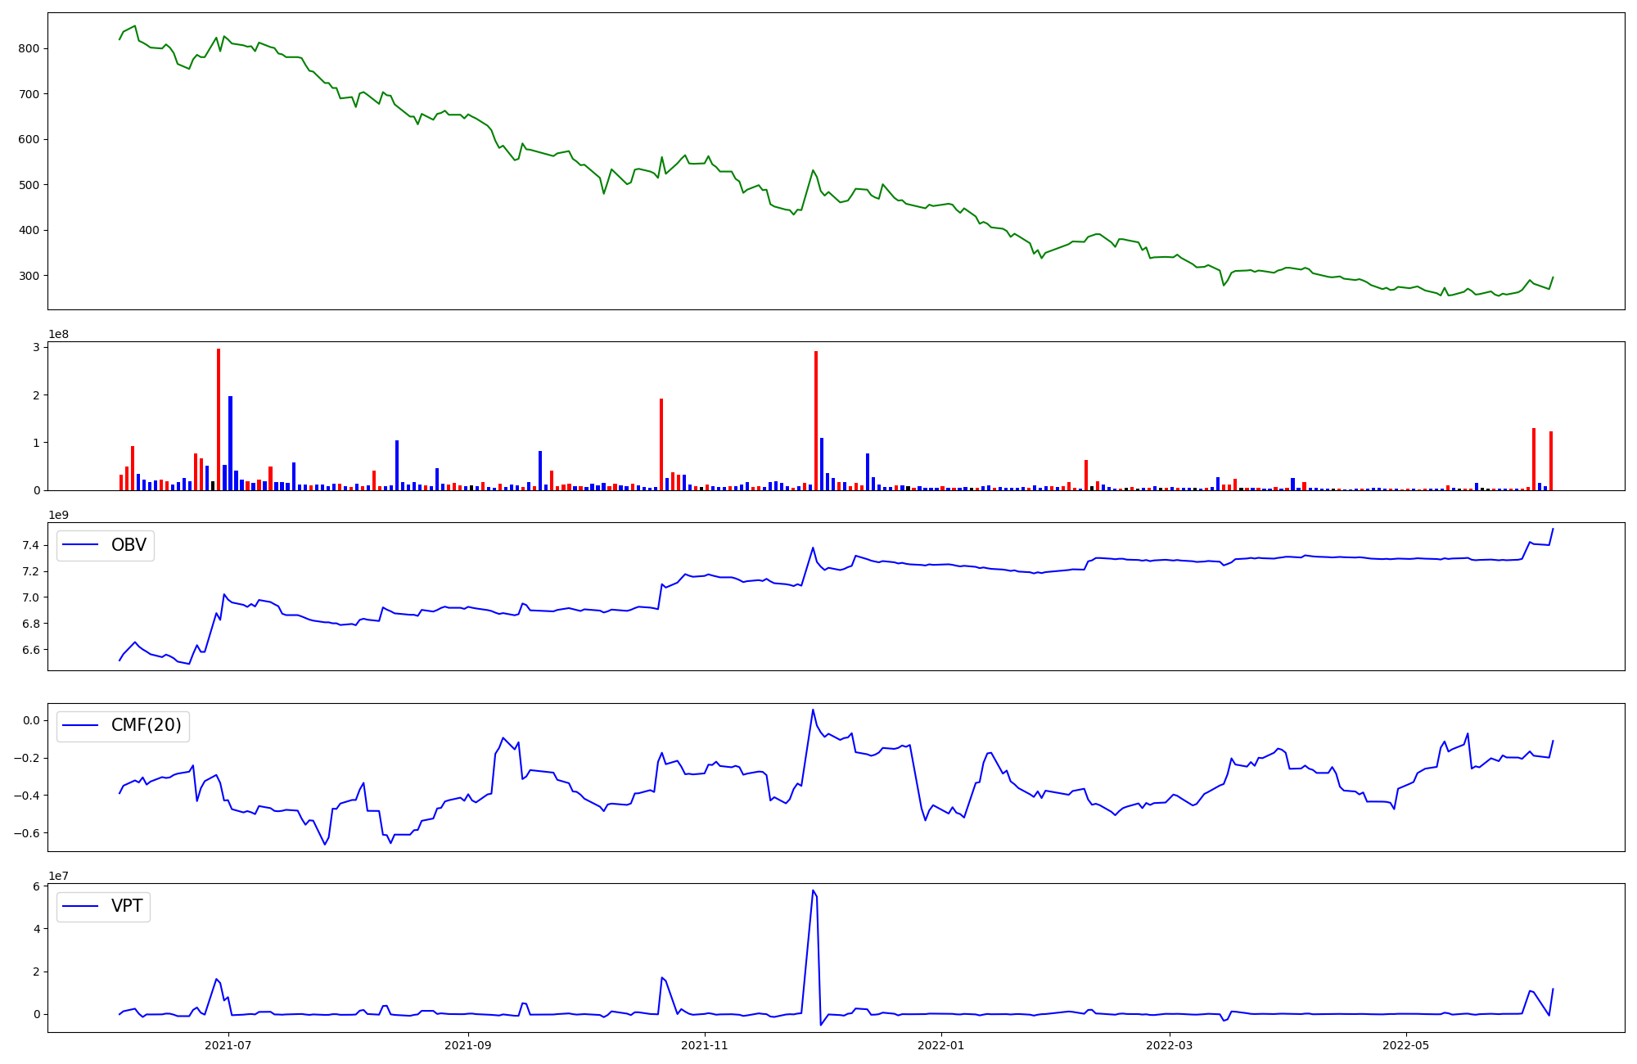Click the 7.4 tick label on OBV axis
Screen dimensions: 1637x1064
(32, 545)
